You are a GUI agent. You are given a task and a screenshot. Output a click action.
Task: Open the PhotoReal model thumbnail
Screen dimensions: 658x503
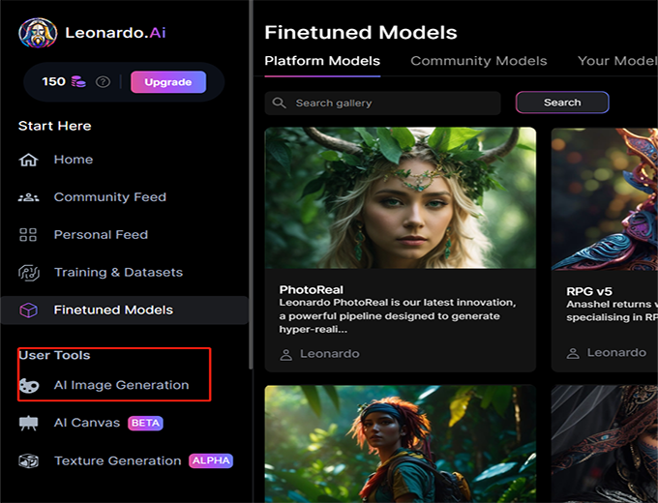pos(400,197)
